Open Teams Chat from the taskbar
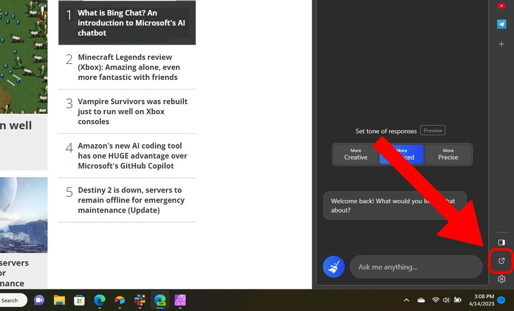514x311 pixels. pyautogui.click(x=39, y=300)
